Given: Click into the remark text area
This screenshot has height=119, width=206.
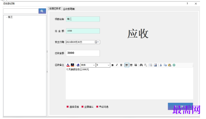Looking at the screenshot, I should pos(129,83).
